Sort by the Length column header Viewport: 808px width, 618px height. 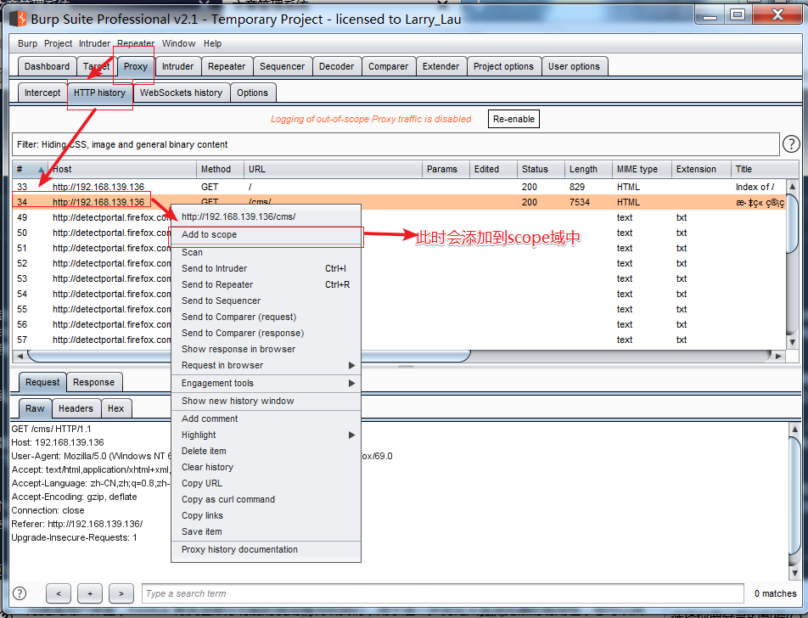[588, 169]
